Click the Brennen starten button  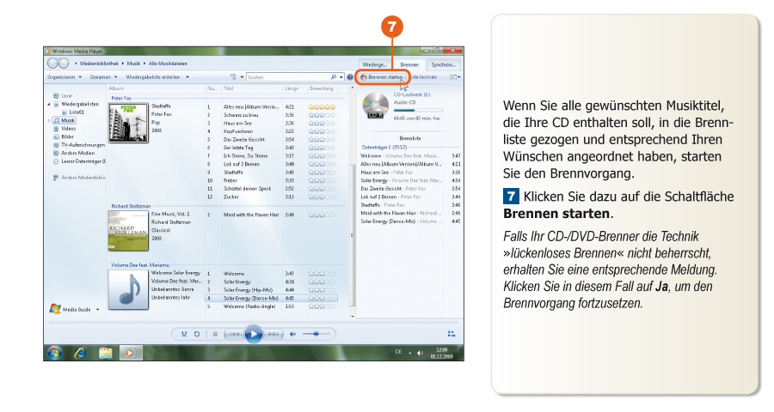coord(381,77)
